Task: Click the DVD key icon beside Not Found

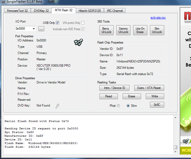Action: (x=57, y=106)
